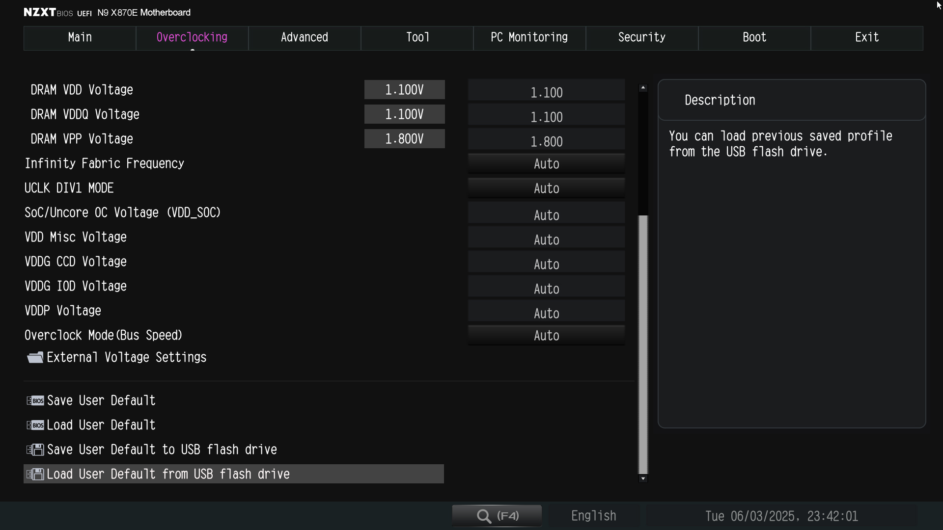Viewport: 943px width, 530px height.
Task: Click the magnifier search icon (F4)
Action: pos(484,516)
